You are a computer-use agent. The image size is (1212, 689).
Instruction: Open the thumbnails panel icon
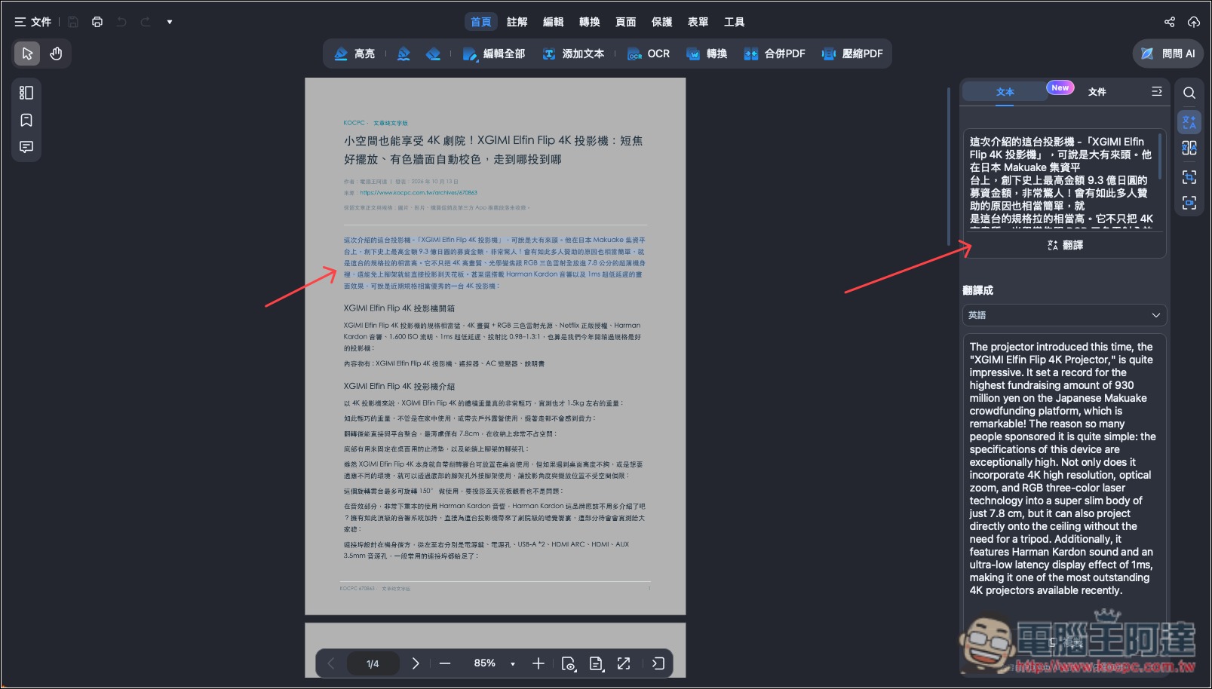point(26,93)
